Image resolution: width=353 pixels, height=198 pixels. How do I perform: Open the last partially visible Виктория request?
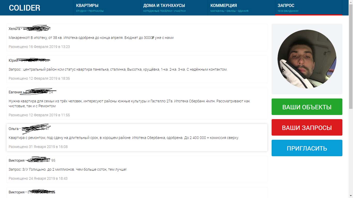point(136,193)
